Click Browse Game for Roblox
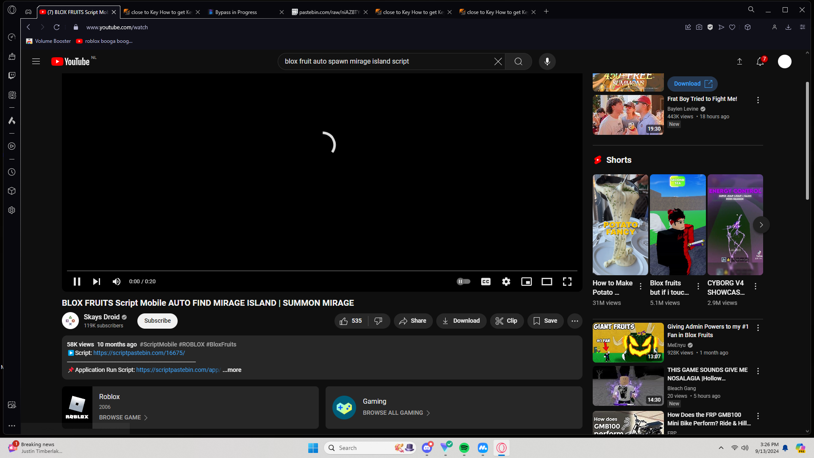The image size is (814, 458). (123, 418)
